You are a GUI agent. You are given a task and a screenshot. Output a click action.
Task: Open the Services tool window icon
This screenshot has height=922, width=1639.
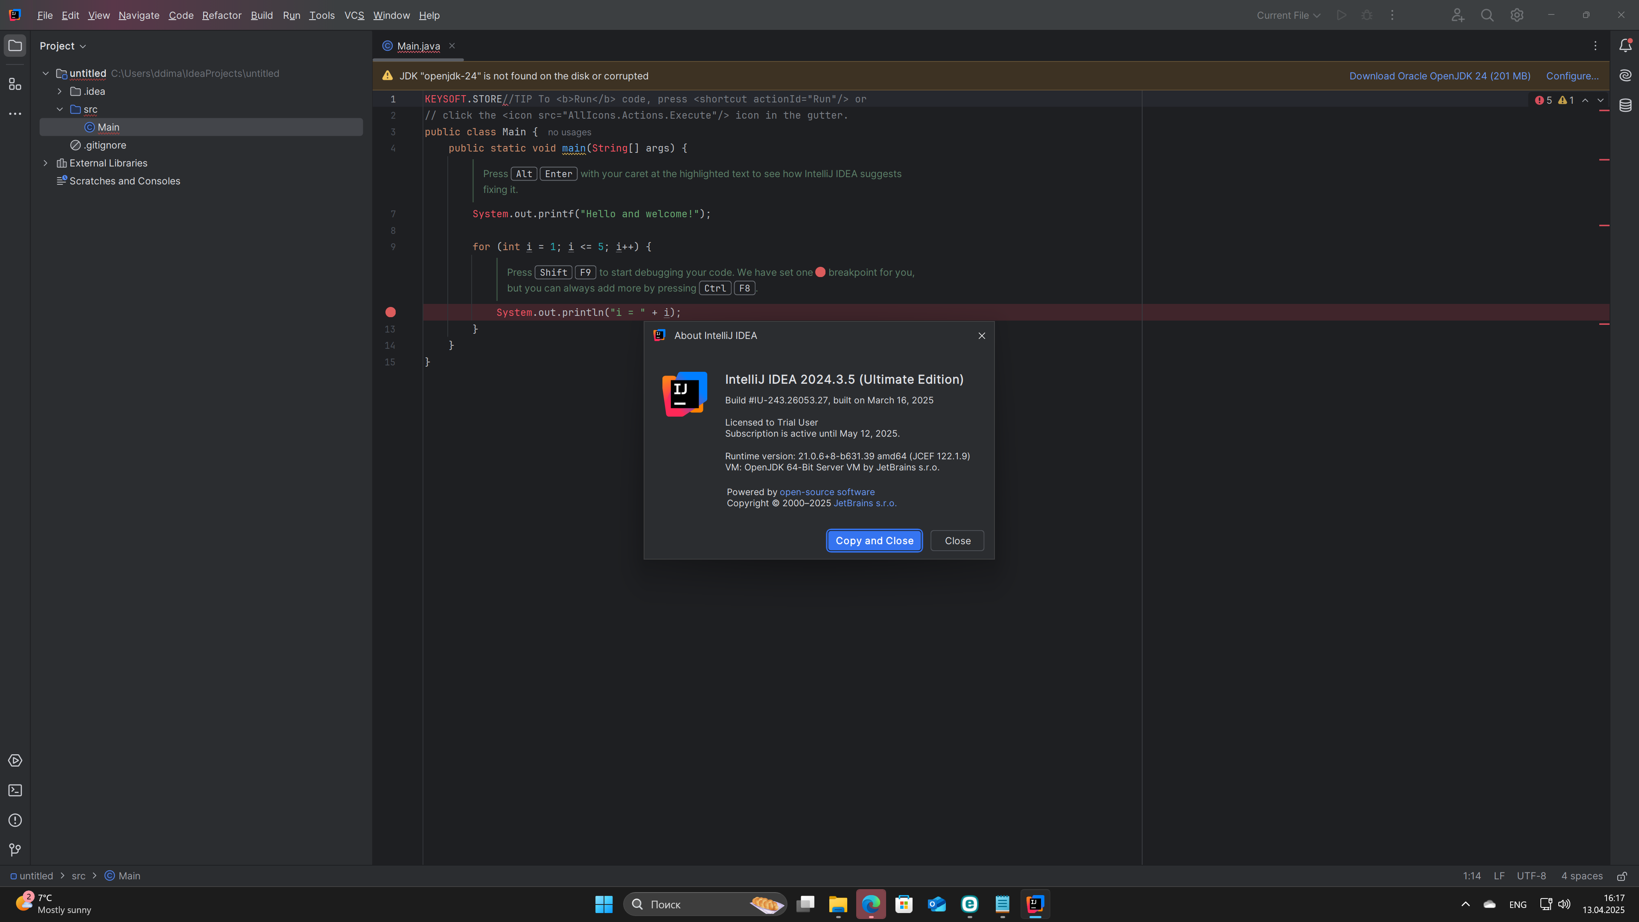[15, 760]
